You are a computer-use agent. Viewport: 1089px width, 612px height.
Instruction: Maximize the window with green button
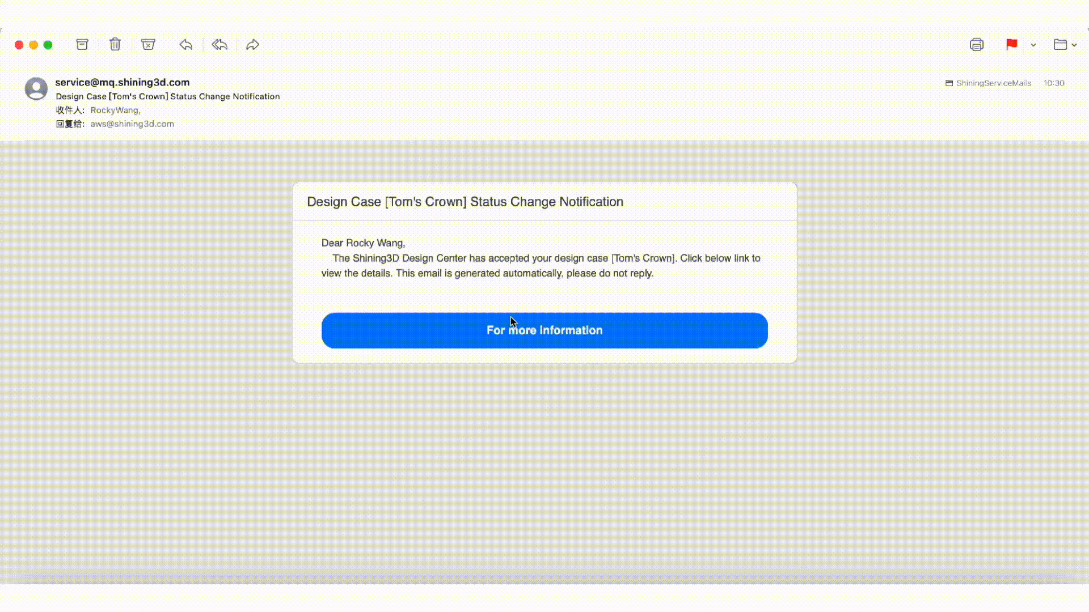(48, 45)
